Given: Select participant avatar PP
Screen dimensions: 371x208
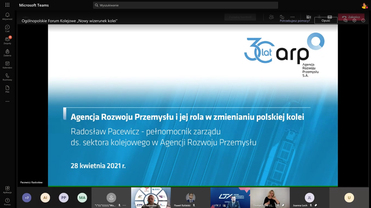Looking at the screenshot, I should click(63, 198).
